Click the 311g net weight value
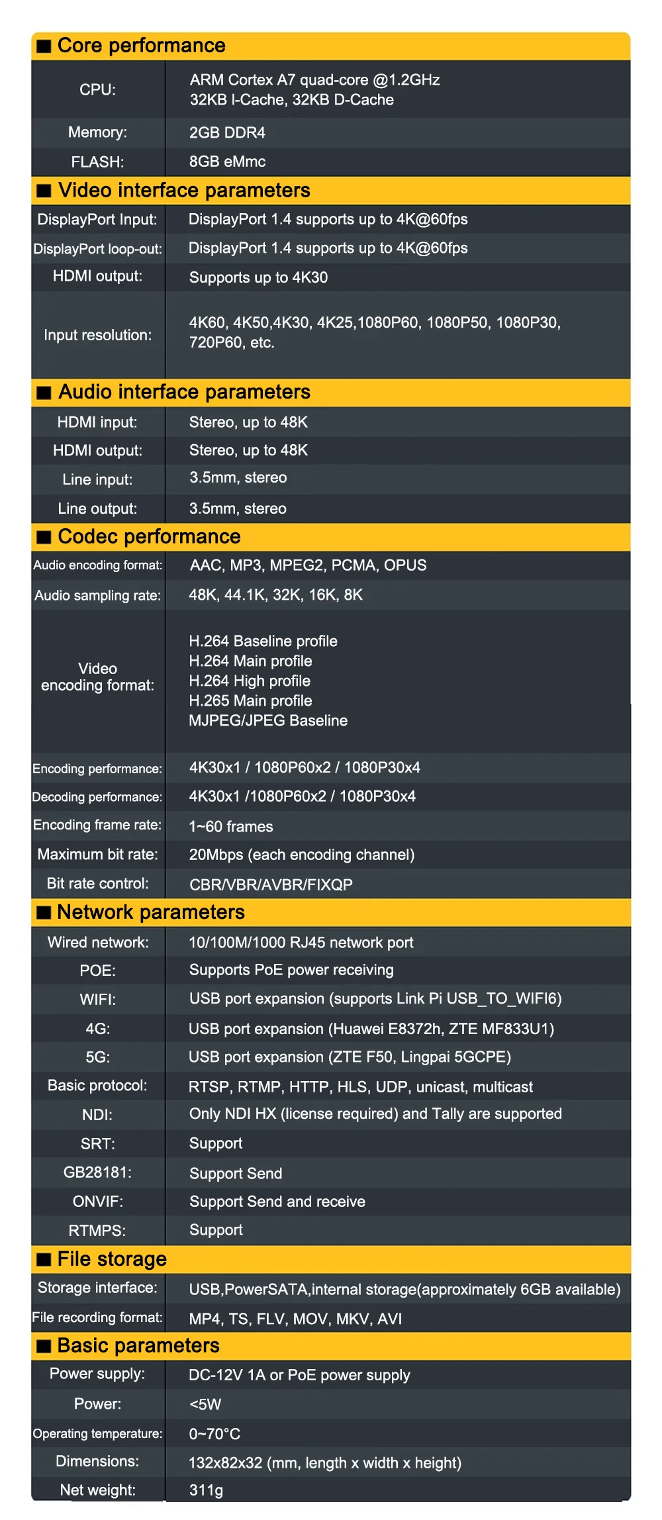 pyautogui.click(x=206, y=1490)
